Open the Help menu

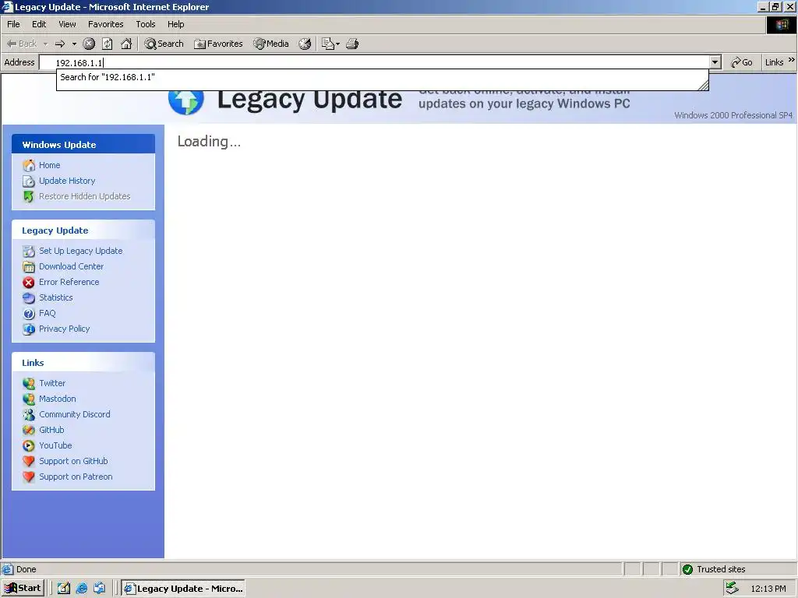175,24
